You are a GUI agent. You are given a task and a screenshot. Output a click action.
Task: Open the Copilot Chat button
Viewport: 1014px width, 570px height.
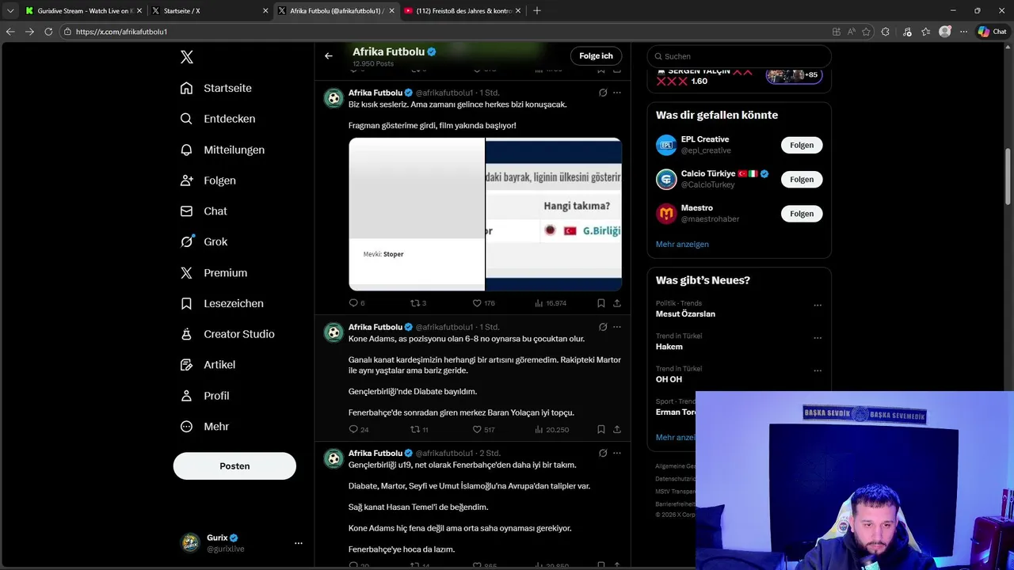click(992, 32)
